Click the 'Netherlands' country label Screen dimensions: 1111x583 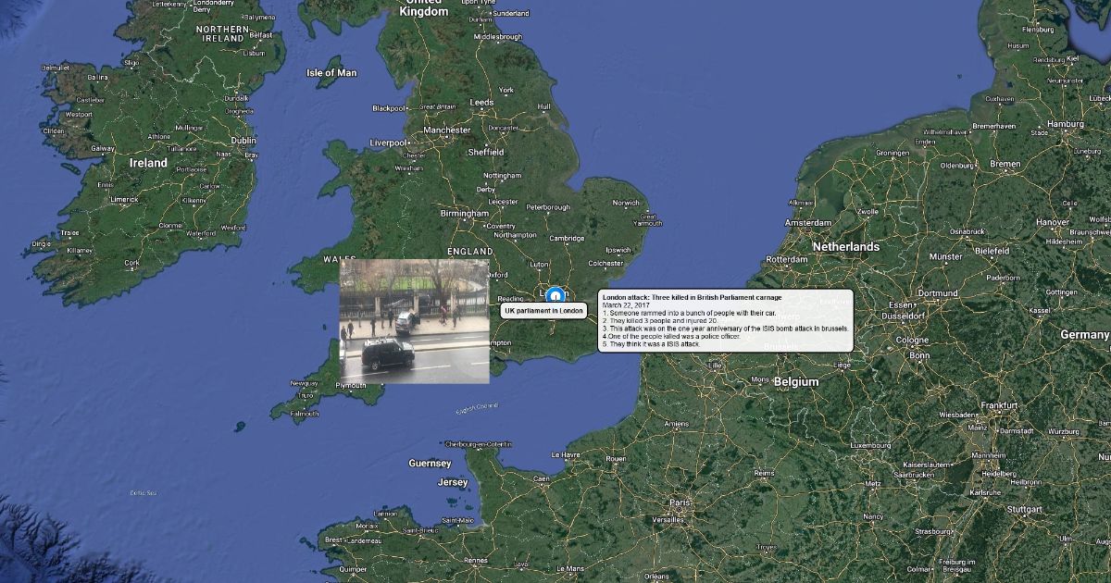click(x=846, y=247)
